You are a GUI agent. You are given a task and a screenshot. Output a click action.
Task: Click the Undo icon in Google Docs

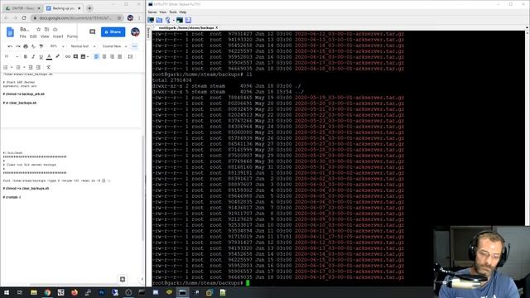pos(10,46)
